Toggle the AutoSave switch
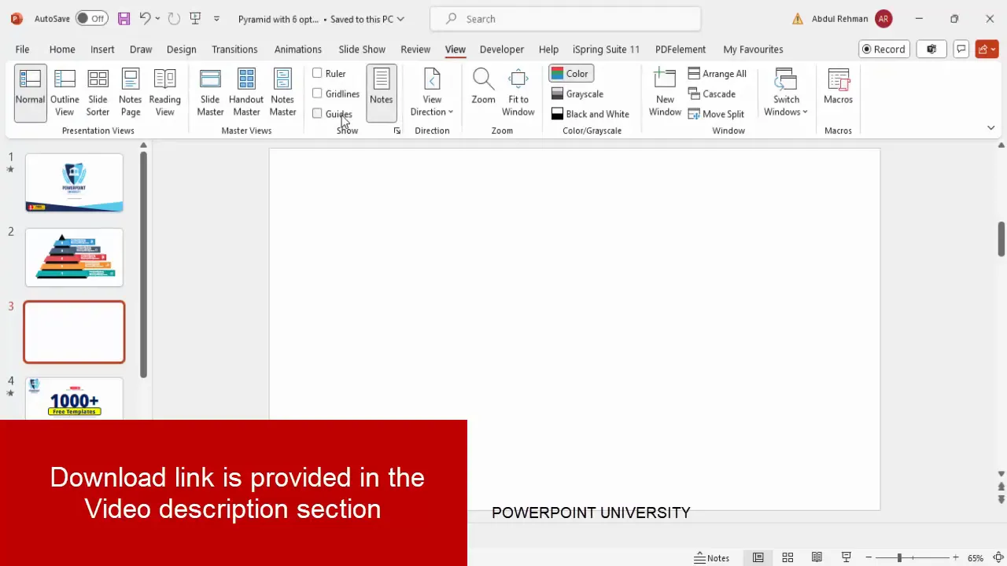1007x566 pixels. pyautogui.click(x=92, y=18)
